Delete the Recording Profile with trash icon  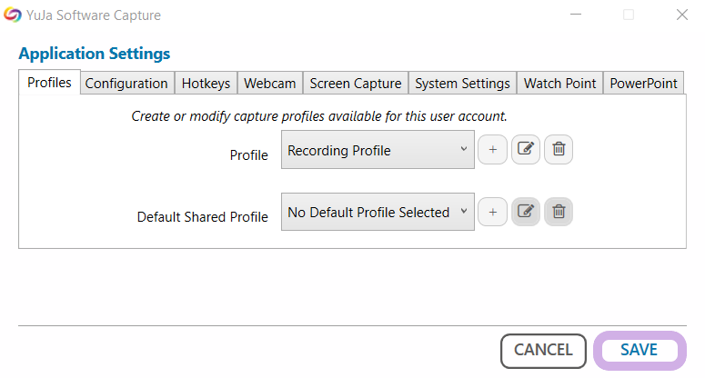coord(559,150)
